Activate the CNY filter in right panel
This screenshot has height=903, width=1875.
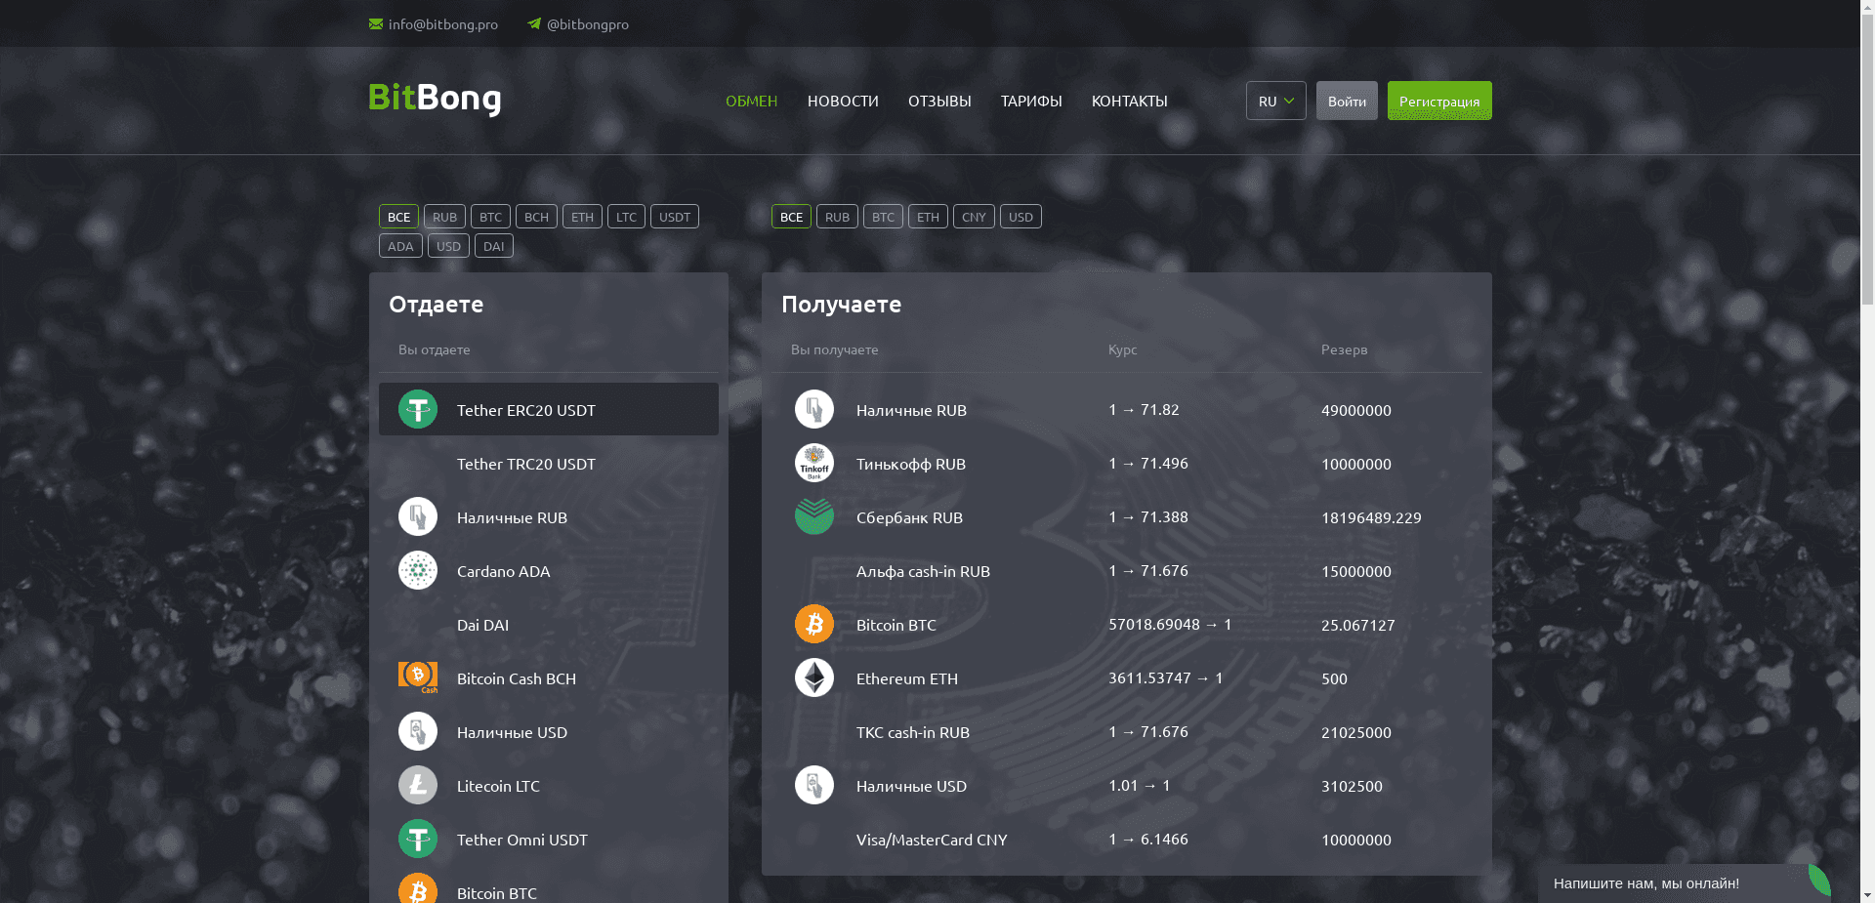click(x=973, y=216)
